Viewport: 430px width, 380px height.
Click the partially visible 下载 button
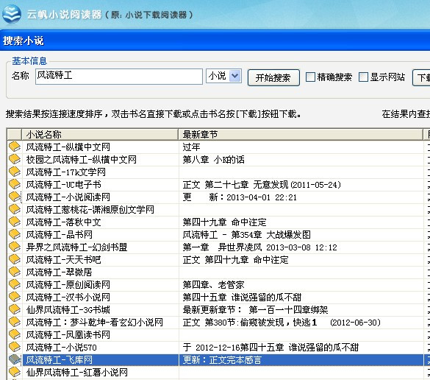coord(421,78)
